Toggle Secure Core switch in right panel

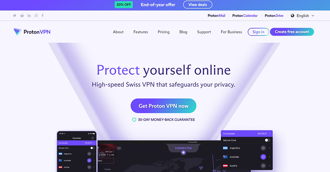[267, 140]
